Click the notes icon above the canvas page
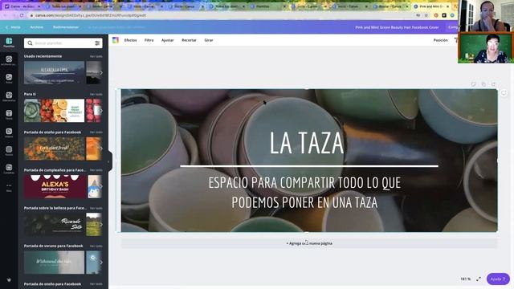514x289 pixels. coord(473,84)
